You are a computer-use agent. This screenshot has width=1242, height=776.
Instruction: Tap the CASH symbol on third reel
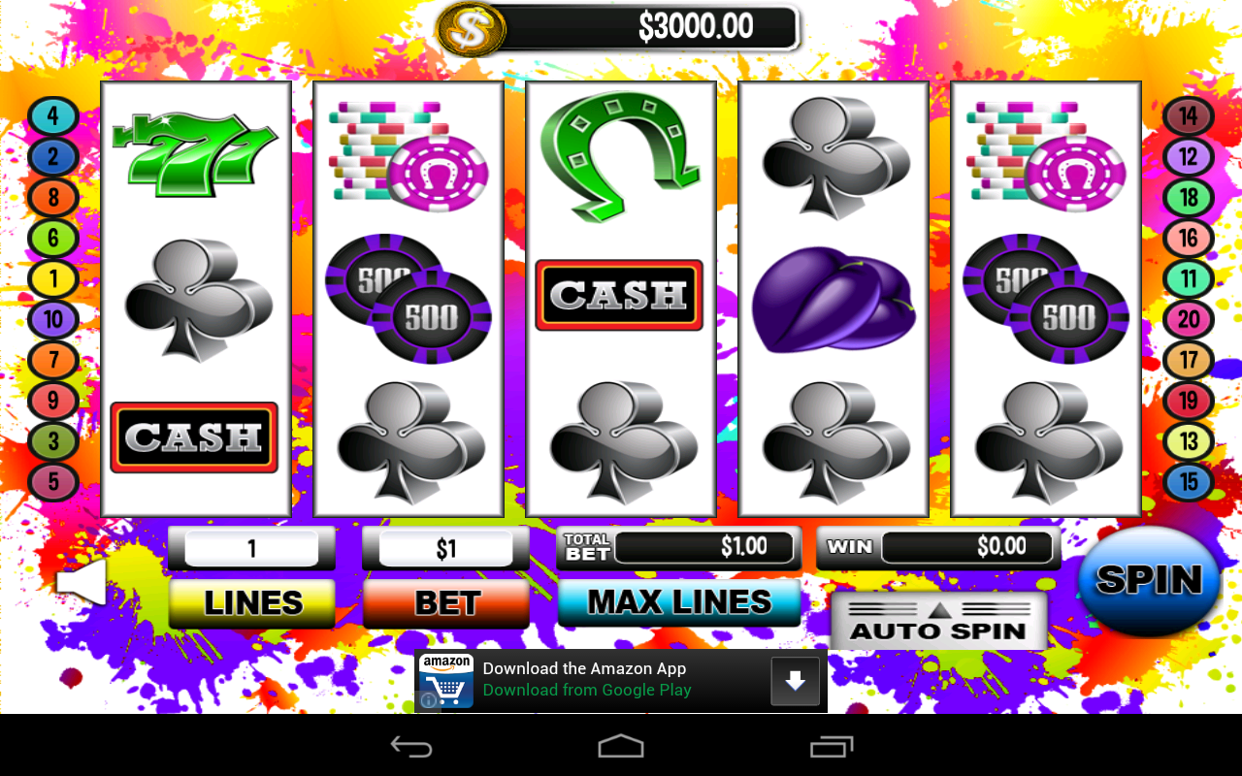point(619,295)
